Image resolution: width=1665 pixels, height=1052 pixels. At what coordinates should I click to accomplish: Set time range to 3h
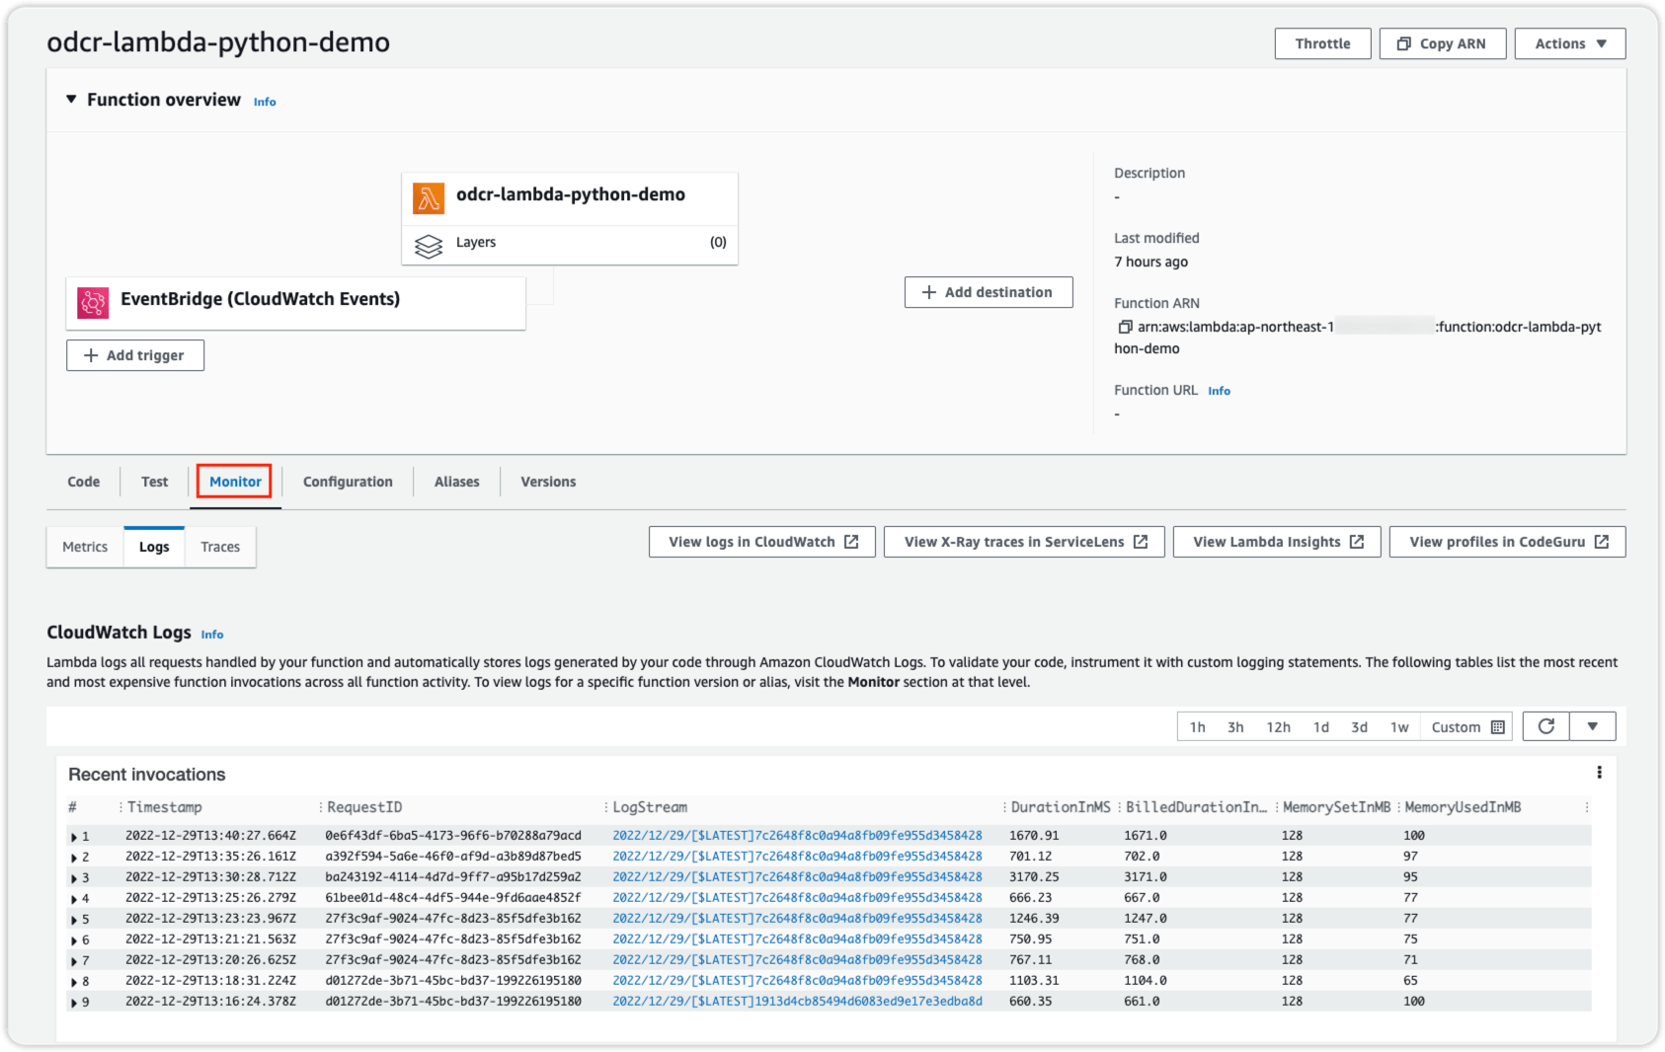[1235, 727]
